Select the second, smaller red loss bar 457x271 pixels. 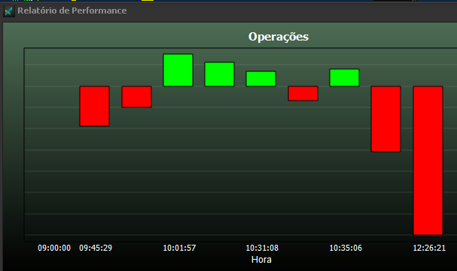(137, 97)
